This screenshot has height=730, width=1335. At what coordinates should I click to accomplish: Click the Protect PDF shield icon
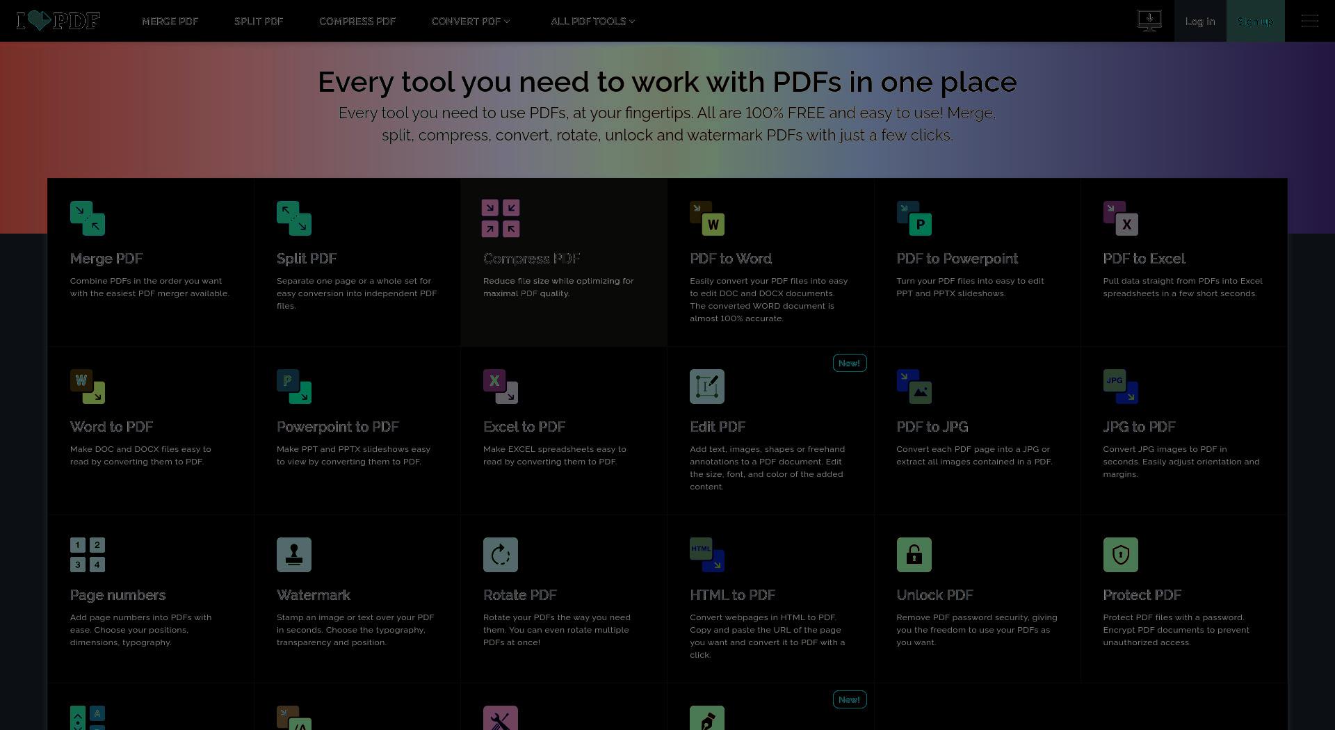point(1120,555)
